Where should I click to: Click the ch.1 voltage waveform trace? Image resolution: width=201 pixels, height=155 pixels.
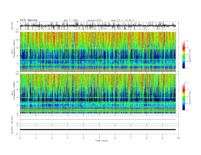point(98,26)
